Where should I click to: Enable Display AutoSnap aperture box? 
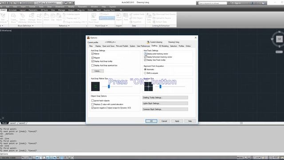[93, 65]
